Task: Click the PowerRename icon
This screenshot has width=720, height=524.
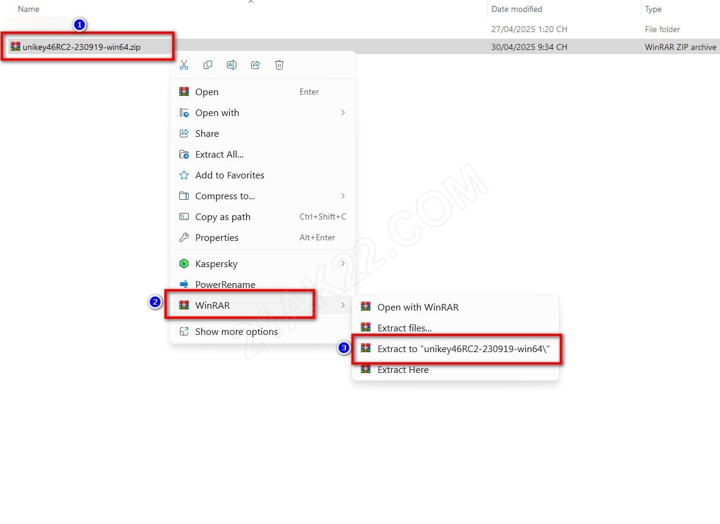Action: click(x=184, y=284)
